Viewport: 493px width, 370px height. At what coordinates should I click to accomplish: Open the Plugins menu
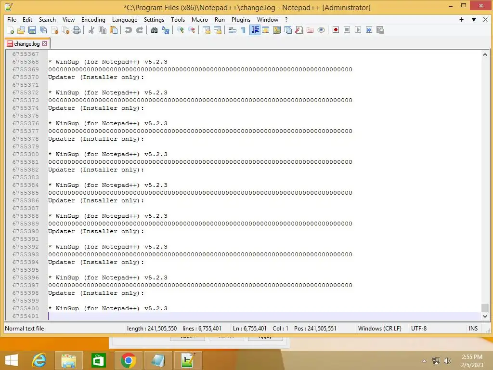241,19
